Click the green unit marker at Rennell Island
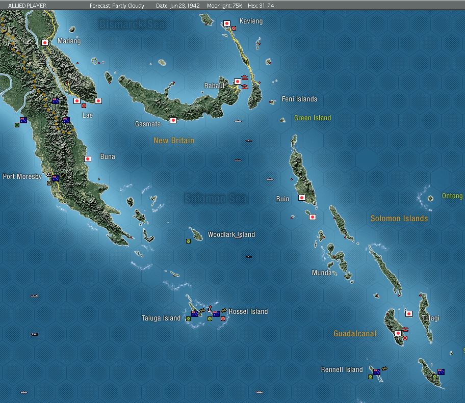Viewport: 465px width, 403px height. click(370, 377)
